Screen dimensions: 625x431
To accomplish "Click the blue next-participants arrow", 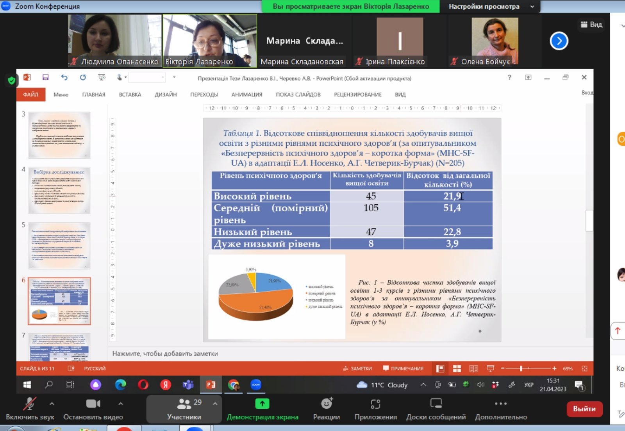I will tap(559, 41).
